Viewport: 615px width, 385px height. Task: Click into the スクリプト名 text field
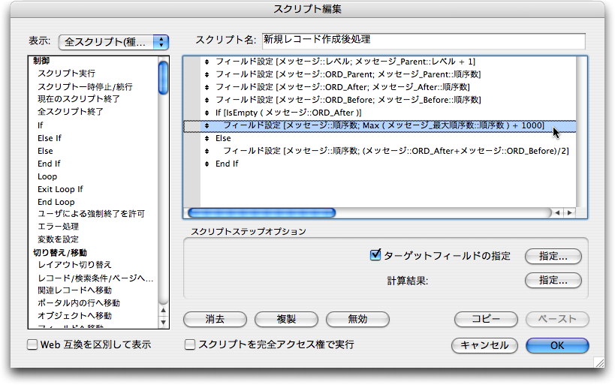[x=422, y=40]
